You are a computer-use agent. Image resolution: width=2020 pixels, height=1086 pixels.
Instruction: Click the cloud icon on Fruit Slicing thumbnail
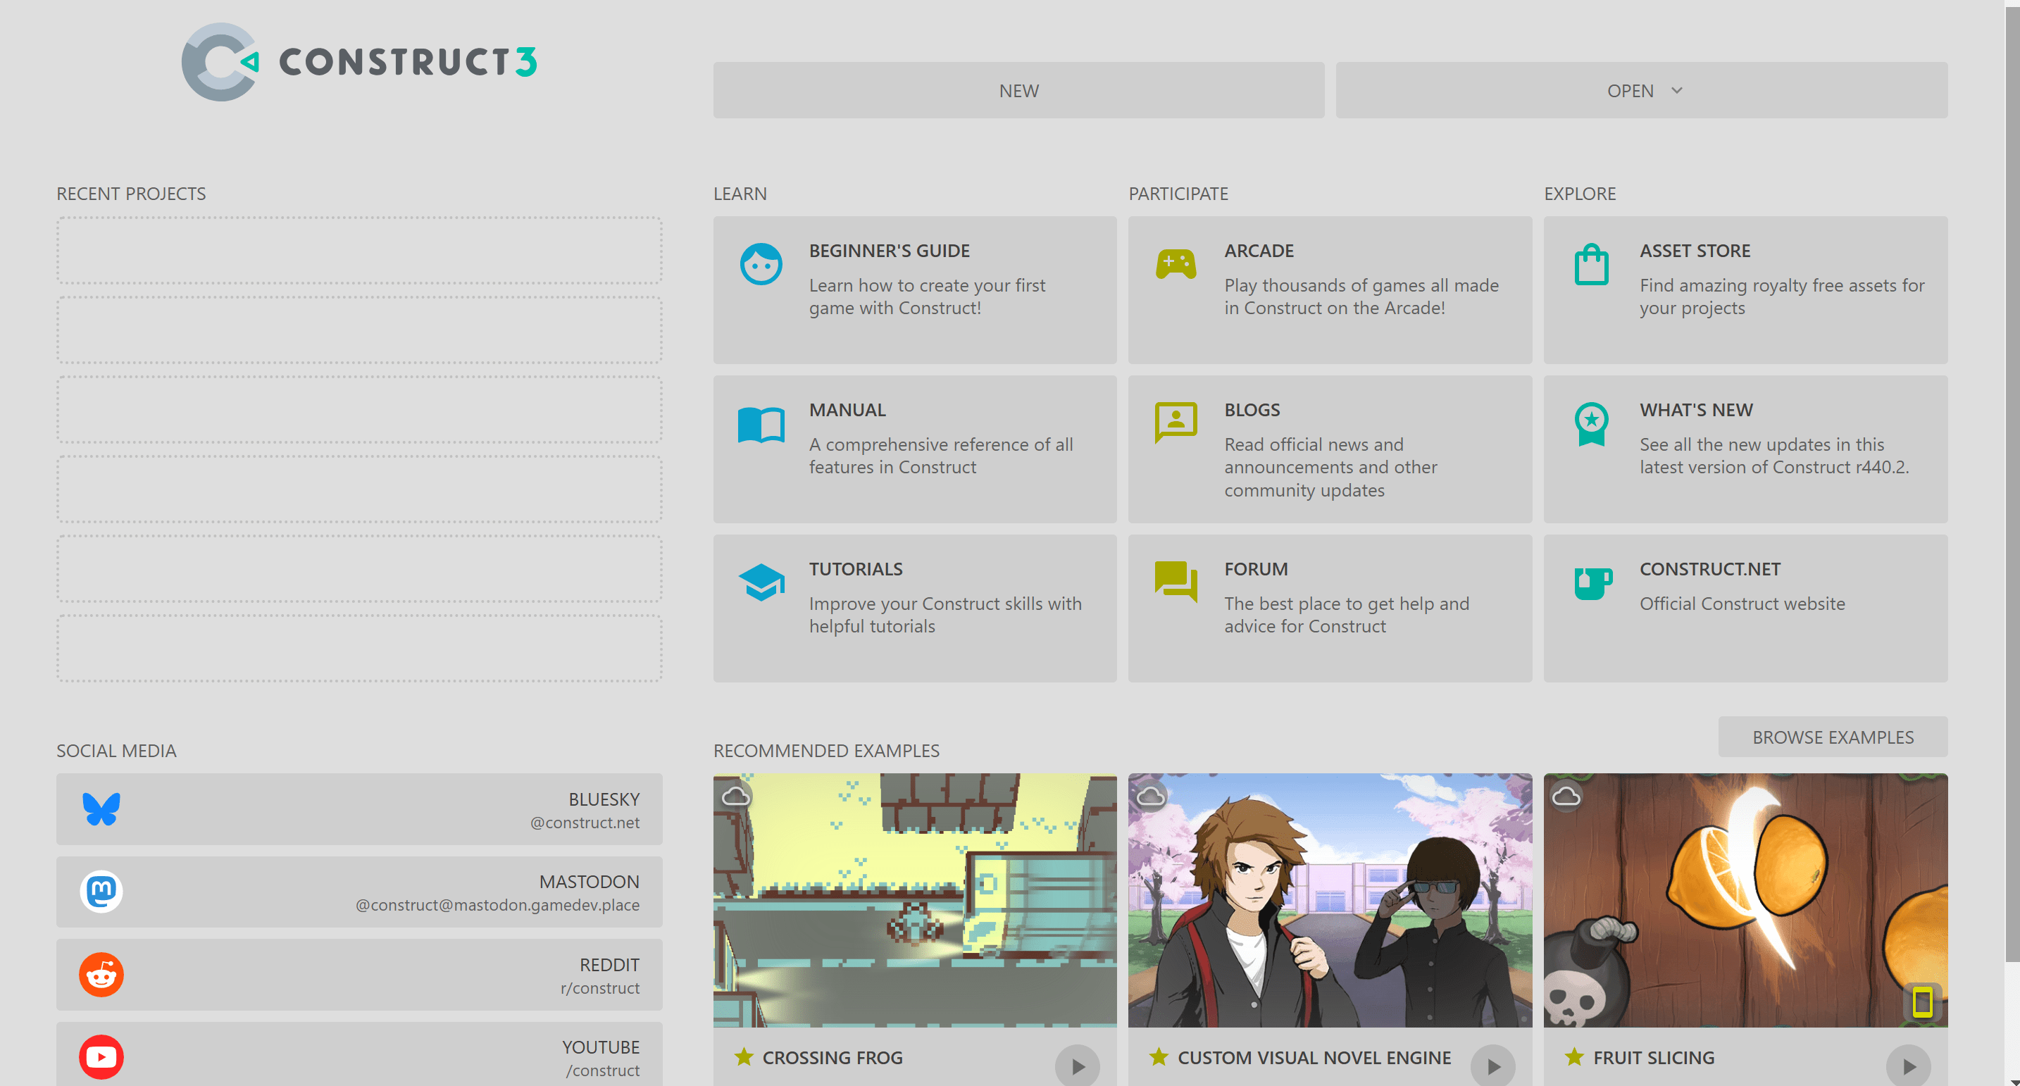[1566, 797]
